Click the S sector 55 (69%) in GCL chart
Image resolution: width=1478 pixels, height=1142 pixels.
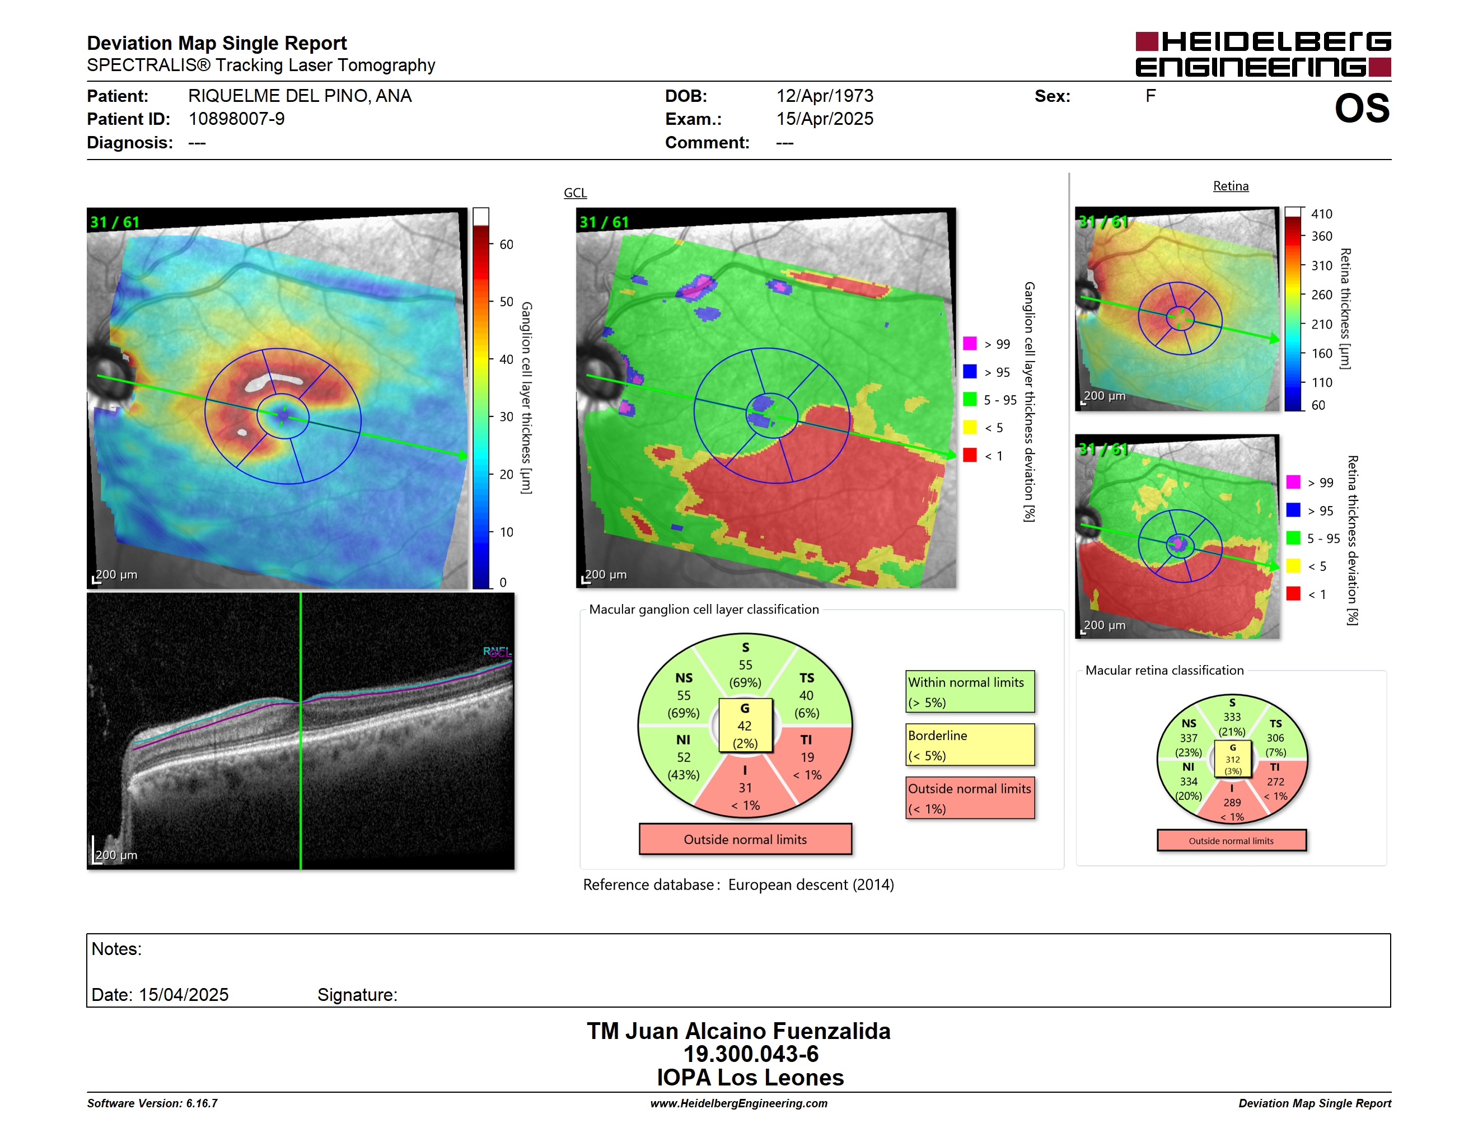745,665
